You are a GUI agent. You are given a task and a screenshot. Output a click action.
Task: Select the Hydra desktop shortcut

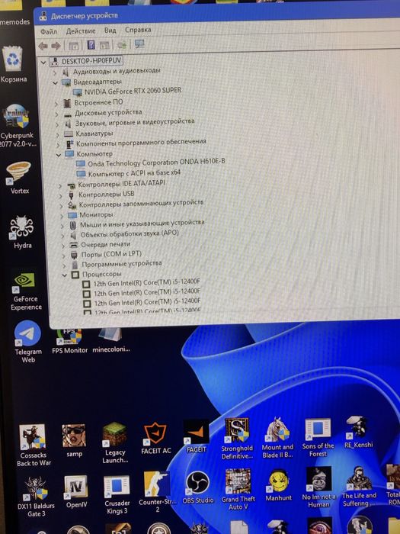(x=22, y=232)
